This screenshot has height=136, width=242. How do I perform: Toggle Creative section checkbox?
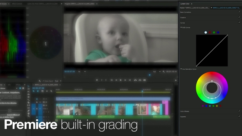click(239, 17)
